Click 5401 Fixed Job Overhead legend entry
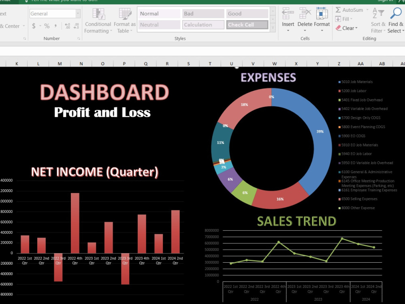Screen dimensions: 405x304 [360, 100]
